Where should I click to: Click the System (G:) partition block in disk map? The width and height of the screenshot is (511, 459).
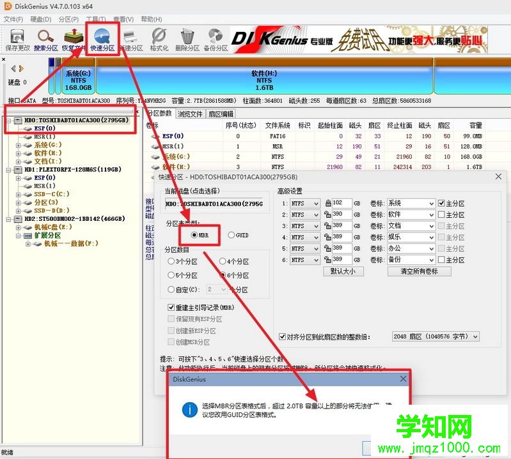[x=78, y=77]
